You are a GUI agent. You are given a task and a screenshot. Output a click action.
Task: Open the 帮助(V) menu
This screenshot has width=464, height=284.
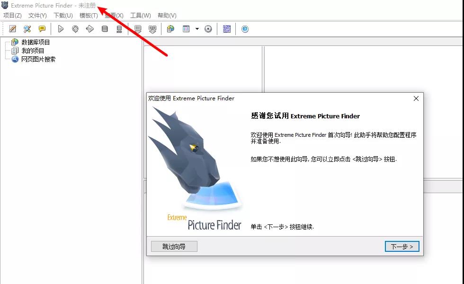pos(167,15)
